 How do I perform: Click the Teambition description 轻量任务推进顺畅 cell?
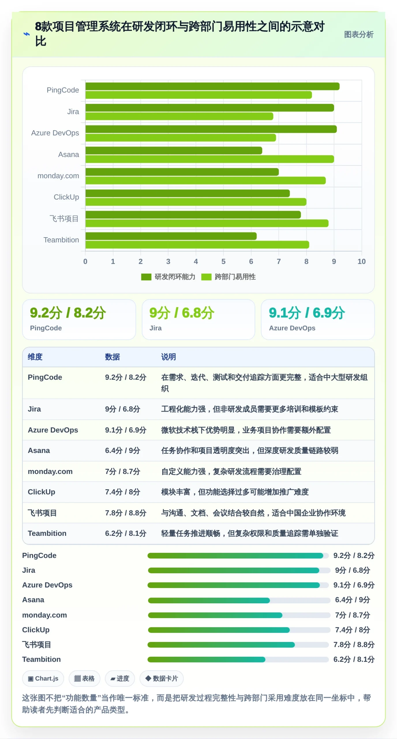click(250, 533)
